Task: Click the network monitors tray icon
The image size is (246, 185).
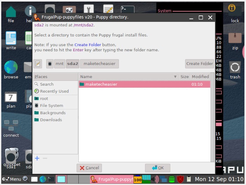Action: pyautogui.click(x=163, y=179)
